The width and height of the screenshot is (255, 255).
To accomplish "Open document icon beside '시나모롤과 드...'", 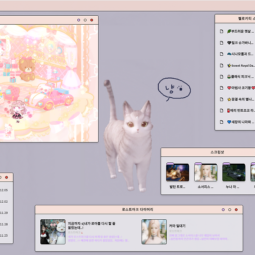I will [x=221, y=54].
